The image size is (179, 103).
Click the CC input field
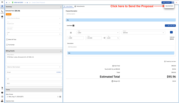(x=34, y=79)
